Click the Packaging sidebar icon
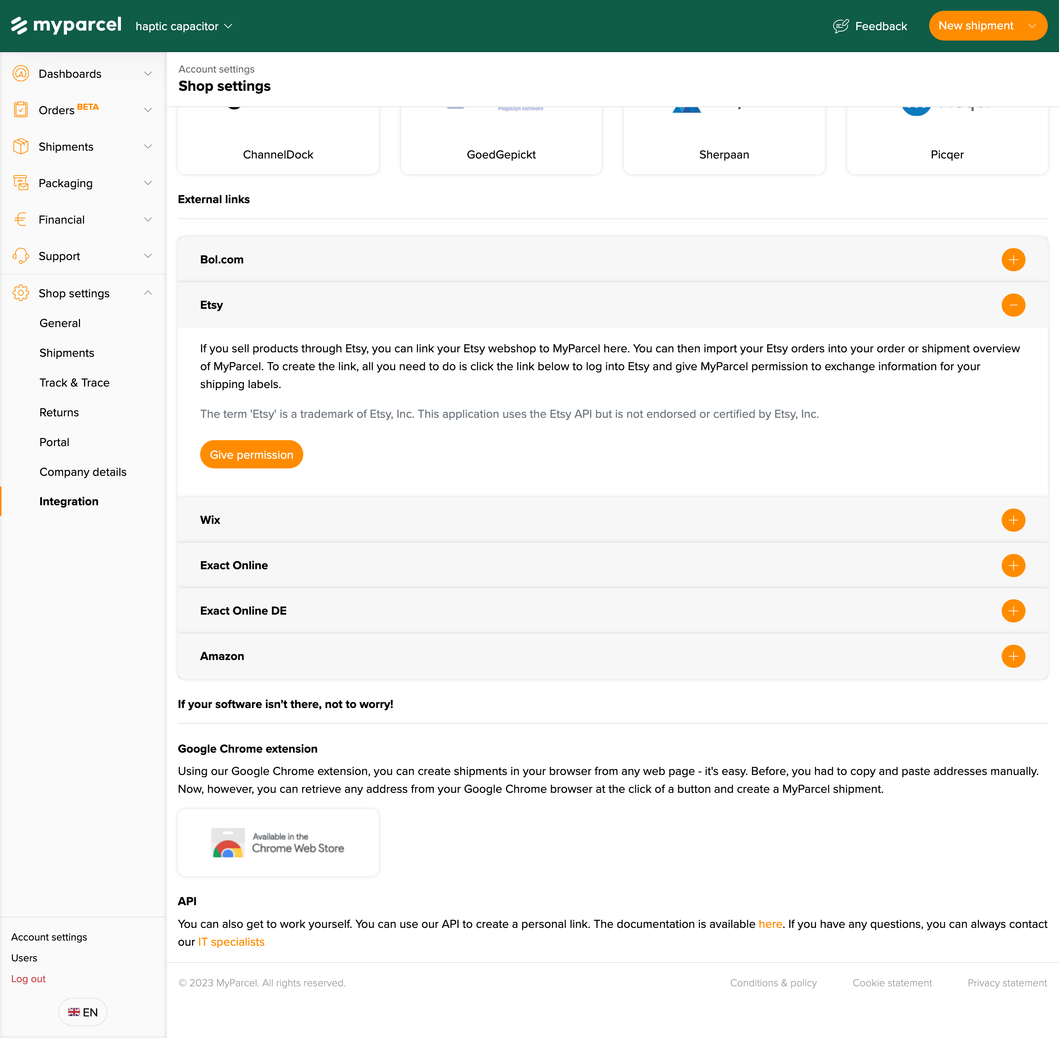This screenshot has height=1038, width=1059. tap(21, 183)
